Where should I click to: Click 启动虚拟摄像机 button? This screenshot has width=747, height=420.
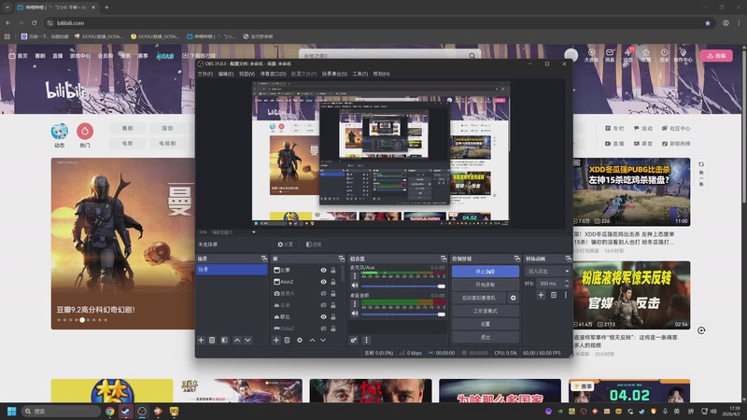point(479,298)
